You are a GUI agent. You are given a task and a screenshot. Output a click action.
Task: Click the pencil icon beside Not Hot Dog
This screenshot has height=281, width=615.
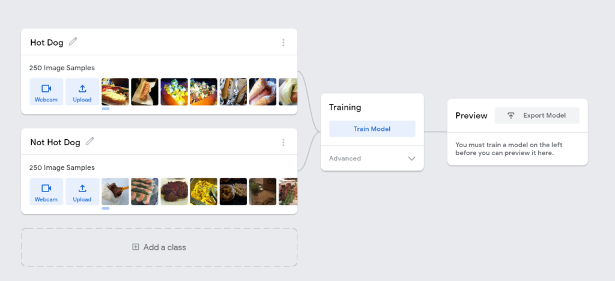90,142
